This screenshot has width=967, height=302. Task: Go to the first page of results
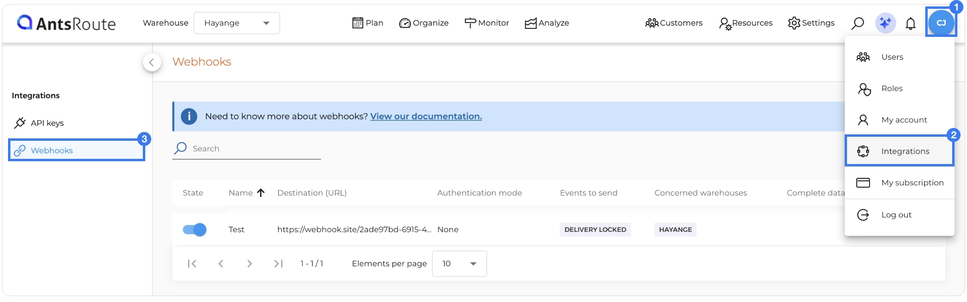[192, 263]
